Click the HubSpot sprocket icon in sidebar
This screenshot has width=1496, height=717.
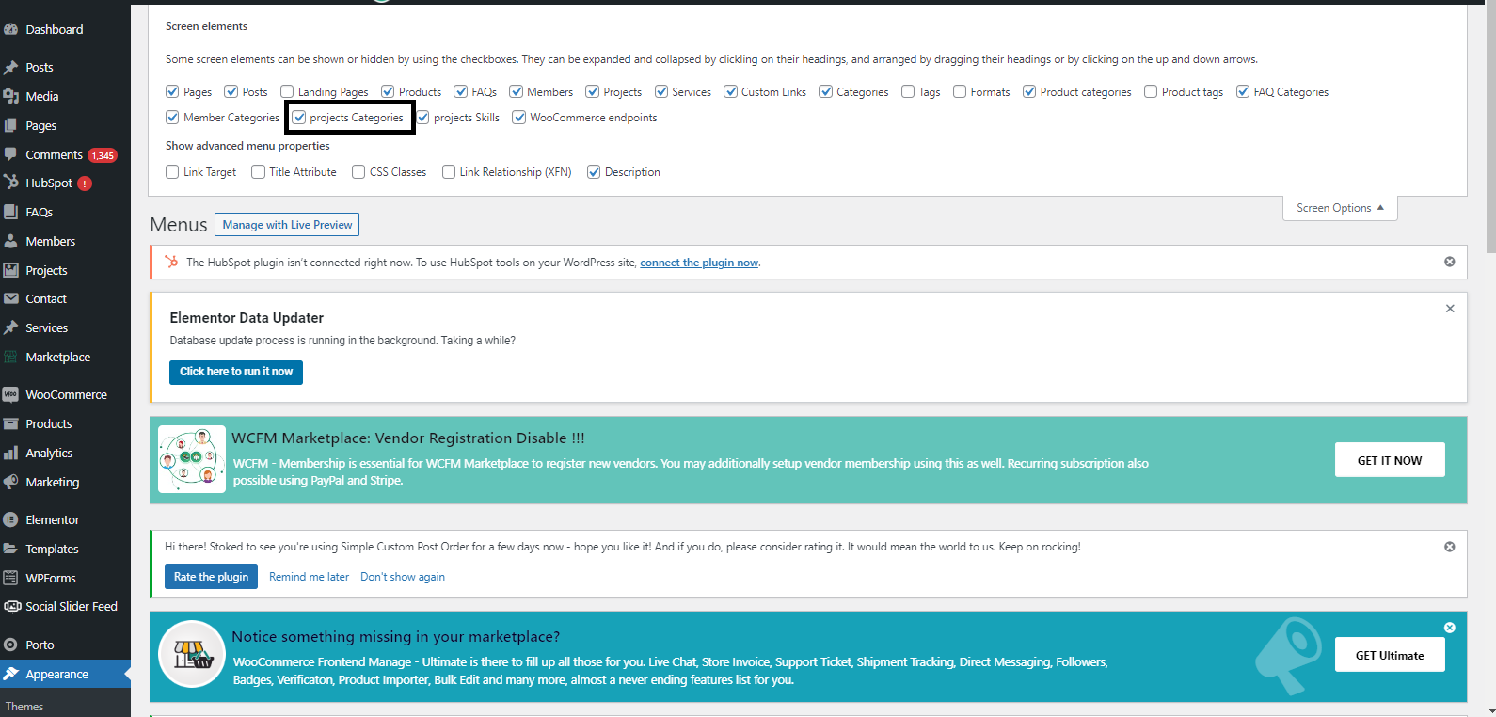coord(11,183)
